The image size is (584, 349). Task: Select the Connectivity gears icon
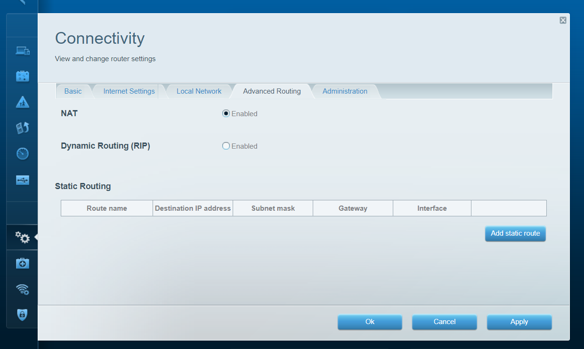pos(22,238)
